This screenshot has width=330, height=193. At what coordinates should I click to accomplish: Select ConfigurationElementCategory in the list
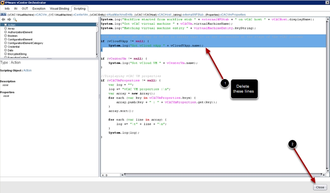[25, 43]
